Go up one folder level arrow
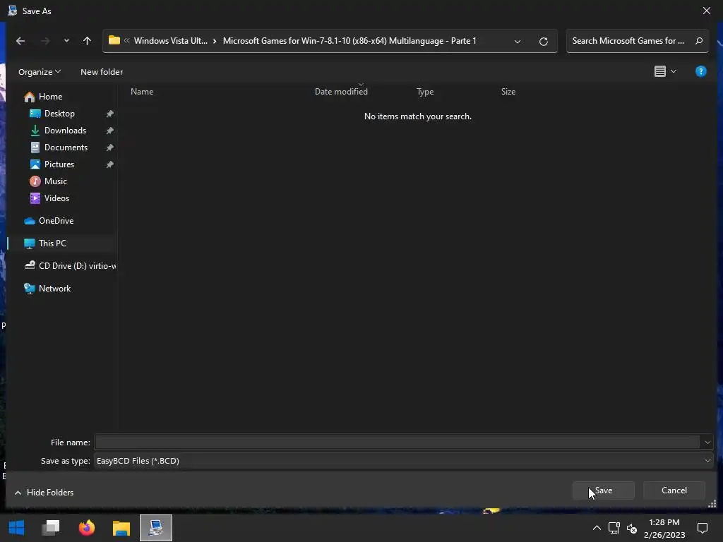This screenshot has height=542, width=723. coord(87,41)
